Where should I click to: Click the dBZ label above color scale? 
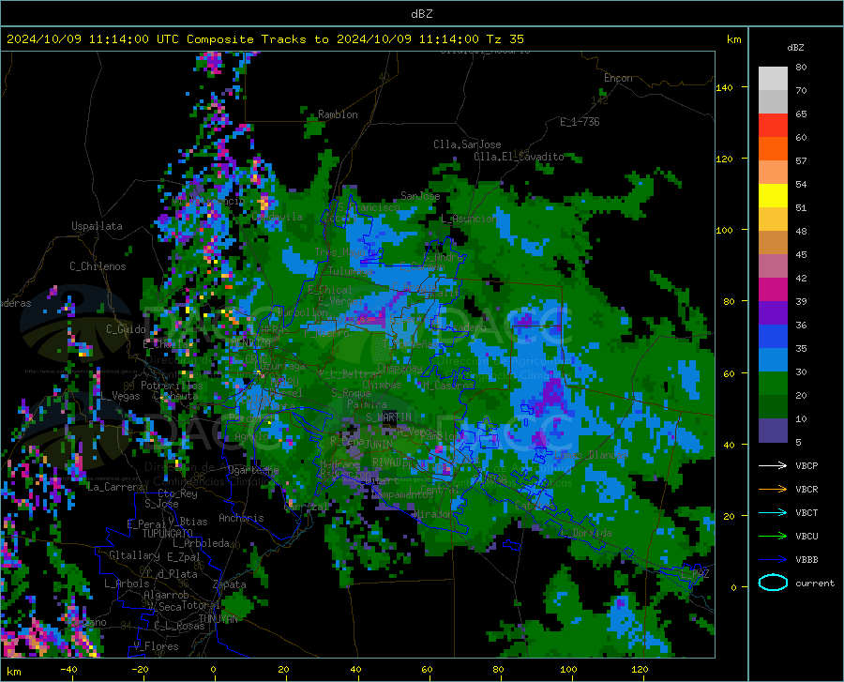click(795, 47)
